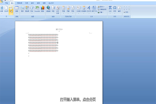Viewport: 156px width, 104px height.
Task: Insert a blank page (空白页)
Action: (6, 9)
